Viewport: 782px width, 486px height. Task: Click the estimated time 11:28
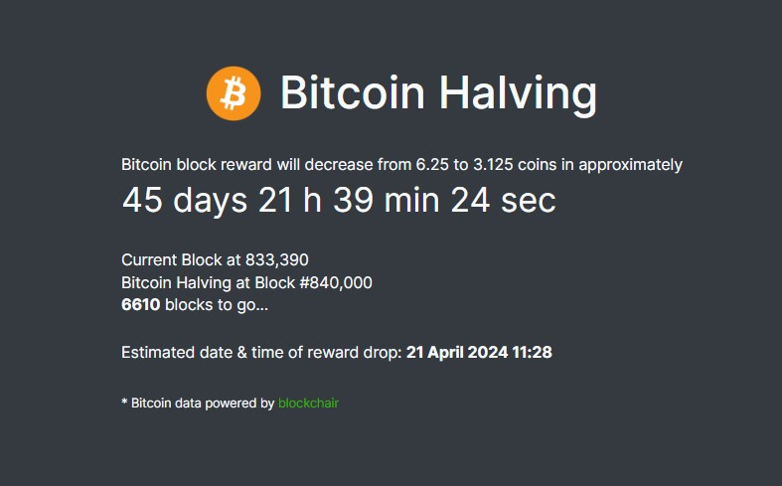tap(533, 353)
